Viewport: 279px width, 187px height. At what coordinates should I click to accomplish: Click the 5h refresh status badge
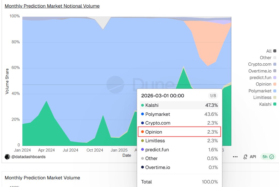[268, 157]
